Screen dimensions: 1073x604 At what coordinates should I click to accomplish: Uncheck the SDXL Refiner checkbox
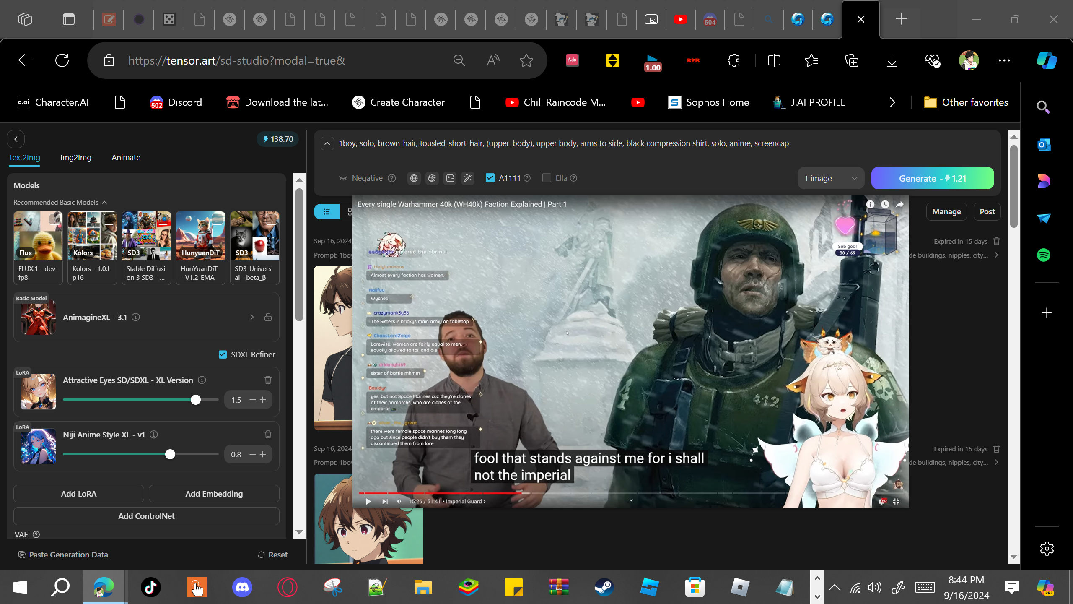(x=223, y=355)
